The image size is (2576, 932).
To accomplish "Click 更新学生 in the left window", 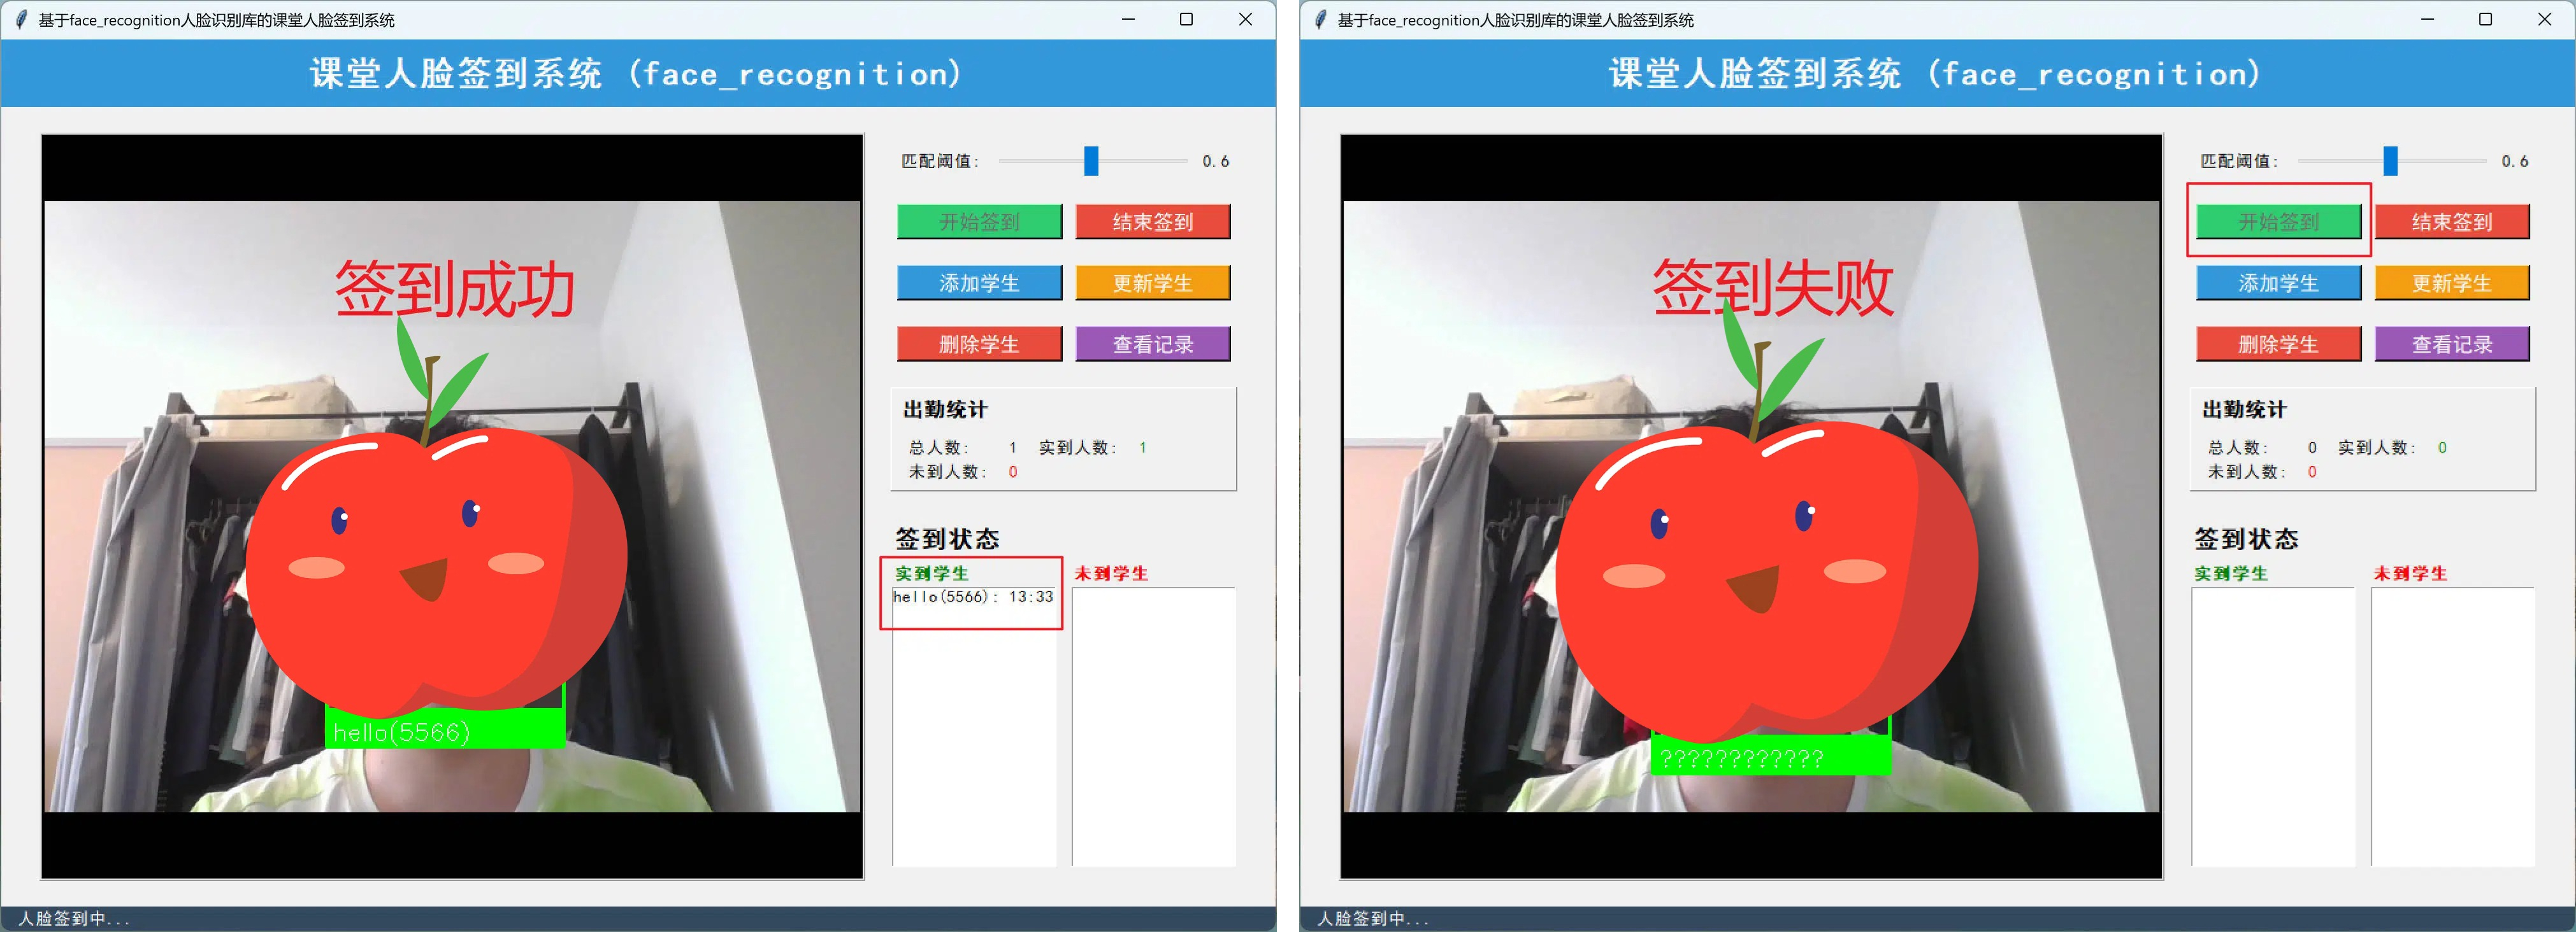I will (1153, 283).
